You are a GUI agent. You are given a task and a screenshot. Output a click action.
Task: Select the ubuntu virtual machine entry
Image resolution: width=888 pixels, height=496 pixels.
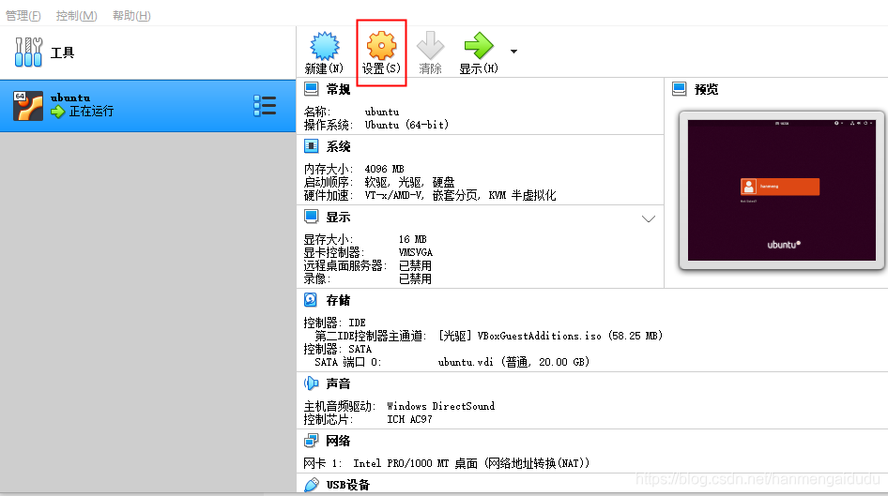click(x=147, y=106)
